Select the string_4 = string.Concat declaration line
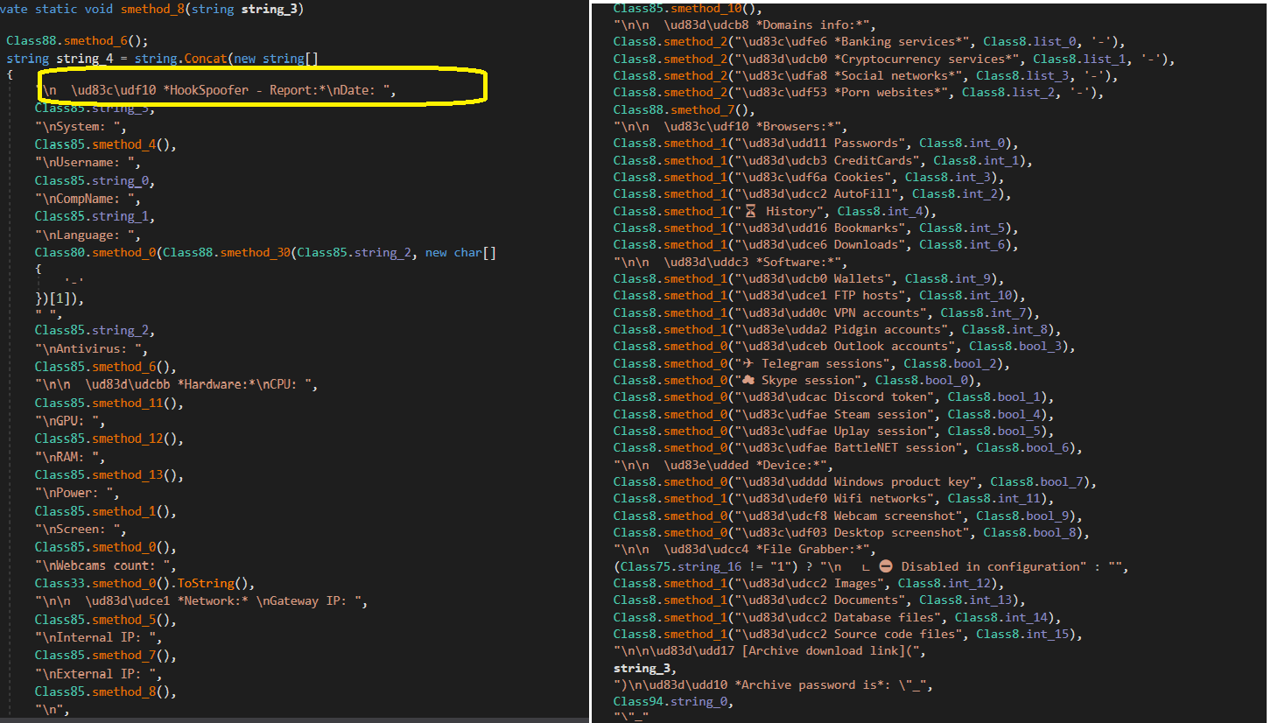 coord(162,59)
